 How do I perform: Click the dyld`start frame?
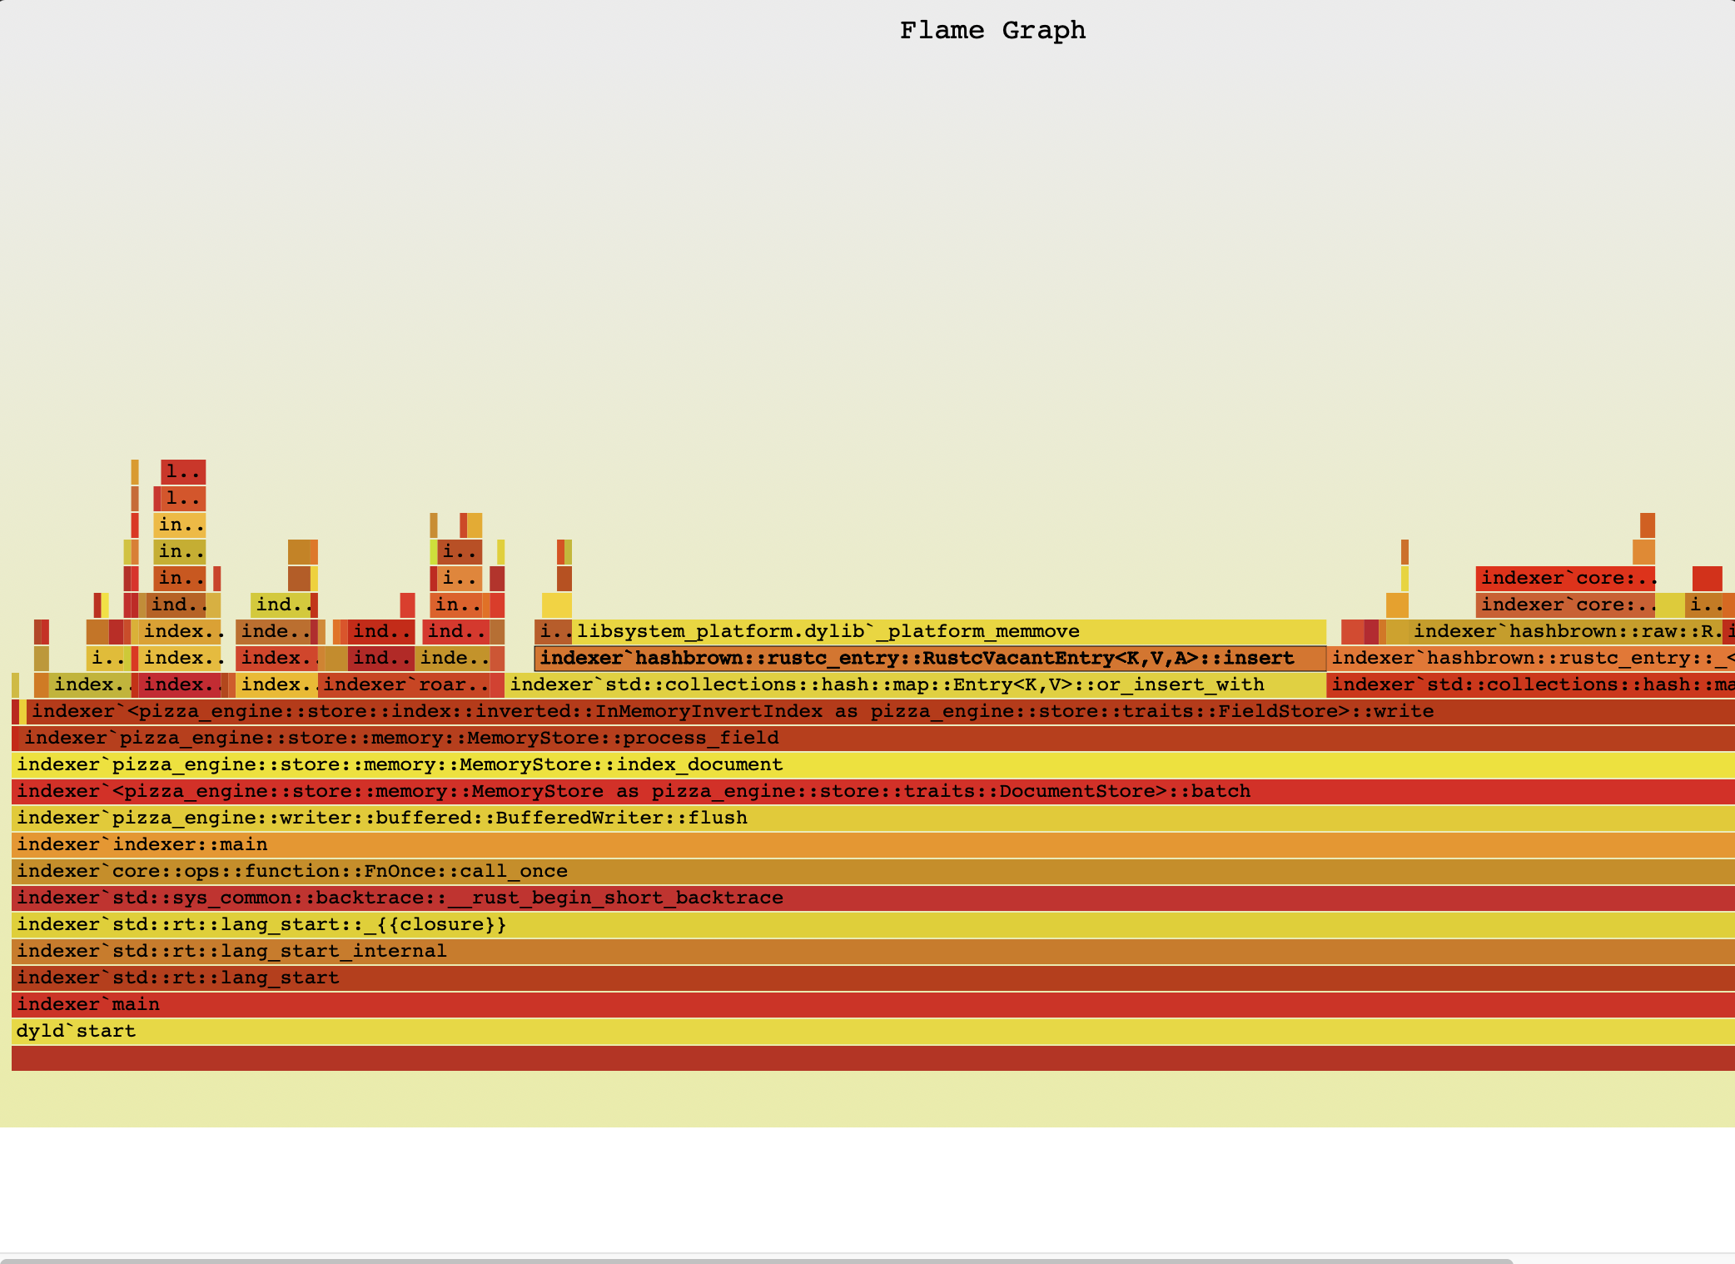873,1031
